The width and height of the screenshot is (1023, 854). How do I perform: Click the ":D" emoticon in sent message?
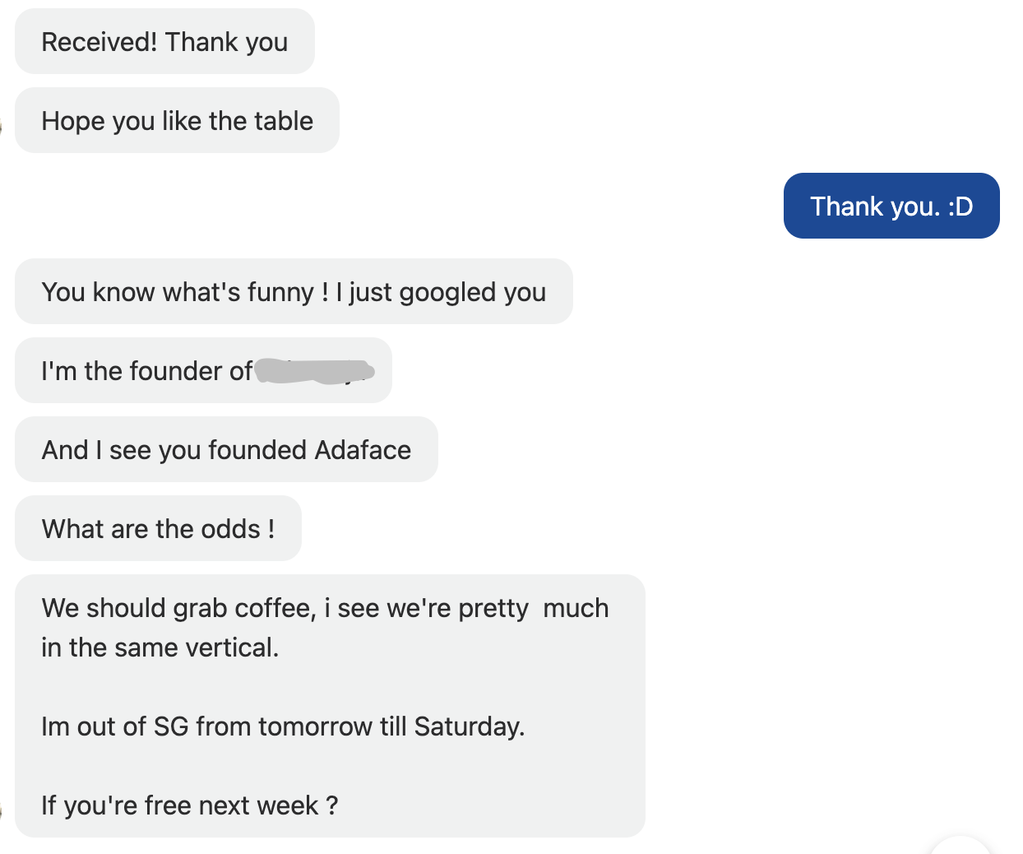tap(961, 207)
